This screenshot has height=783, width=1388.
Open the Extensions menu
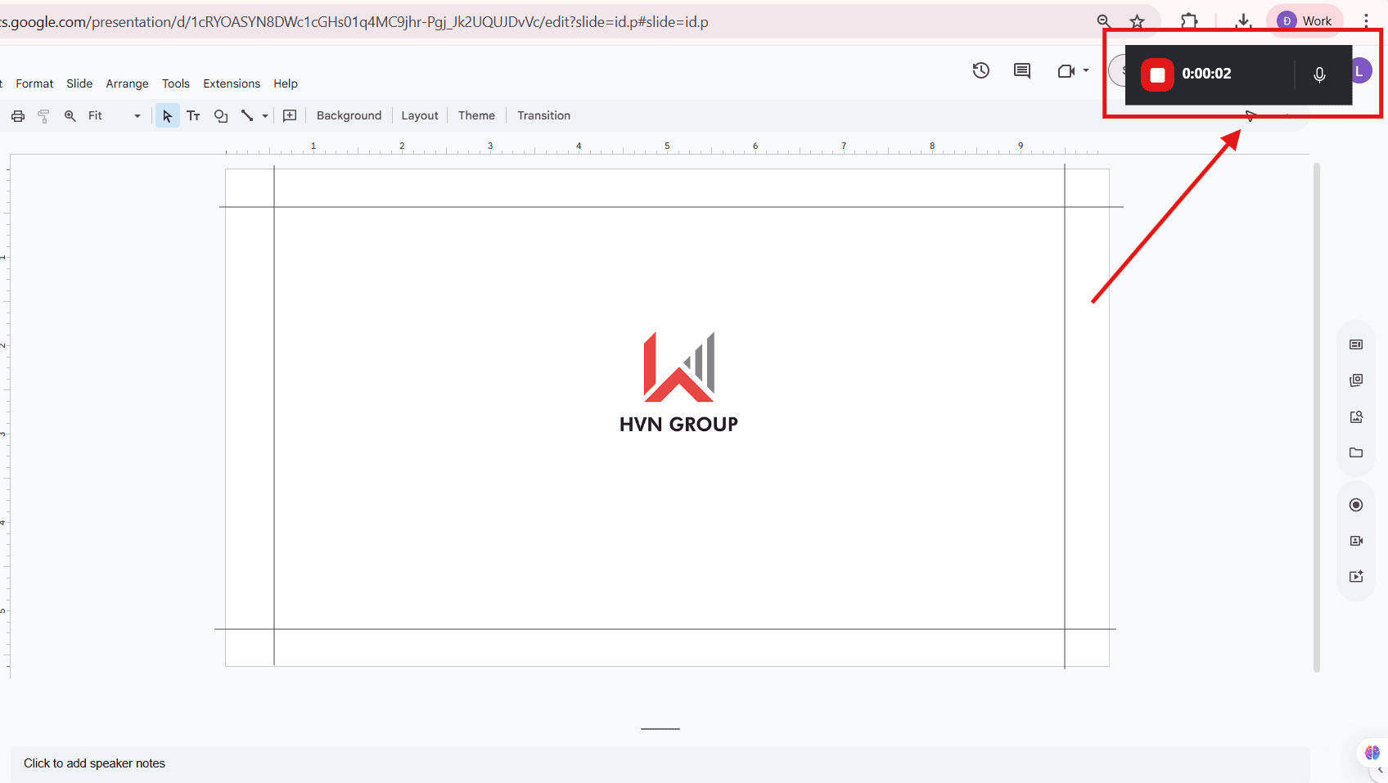(232, 83)
